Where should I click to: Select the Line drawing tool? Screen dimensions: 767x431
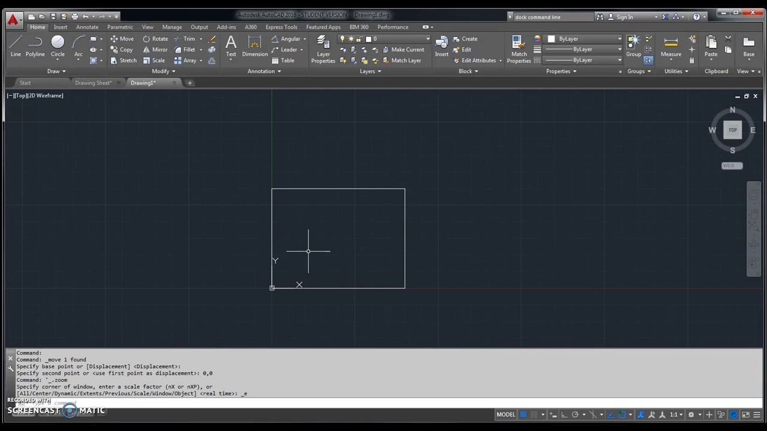point(16,47)
